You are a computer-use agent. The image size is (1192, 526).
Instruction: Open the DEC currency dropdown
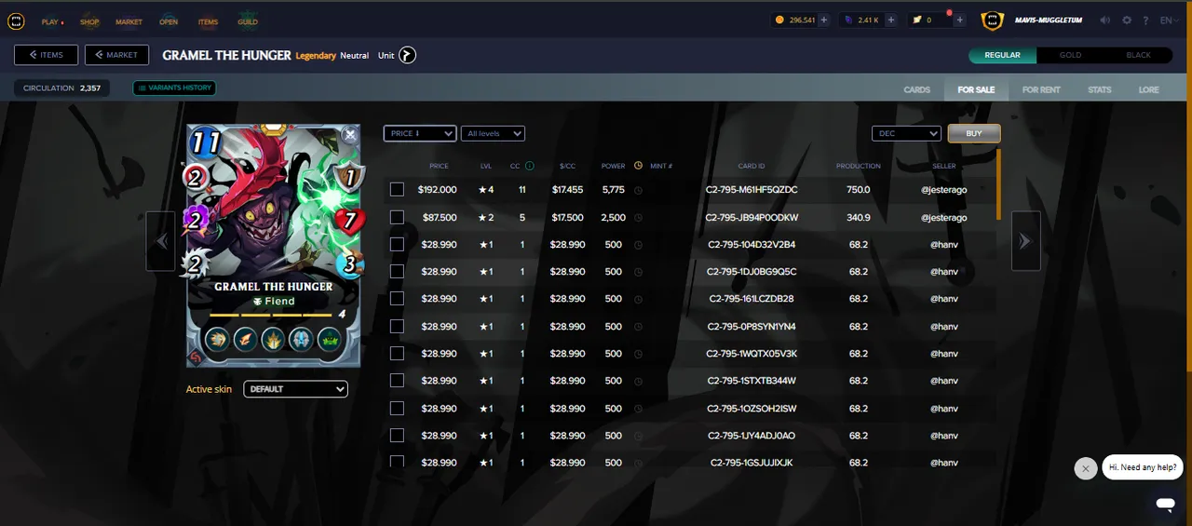pos(907,133)
